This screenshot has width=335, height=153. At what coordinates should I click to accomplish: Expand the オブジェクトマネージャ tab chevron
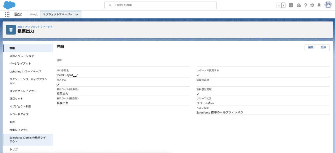77,15
